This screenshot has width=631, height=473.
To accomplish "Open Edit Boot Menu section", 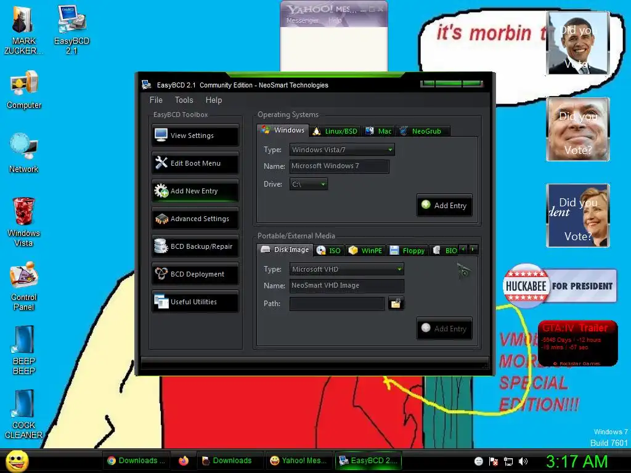I will (195, 163).
